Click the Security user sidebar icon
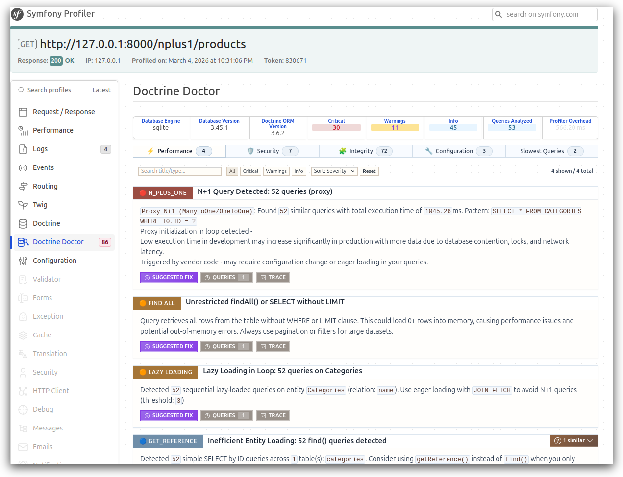The height and width of the screenshot is (477, 623). [23, 372]
